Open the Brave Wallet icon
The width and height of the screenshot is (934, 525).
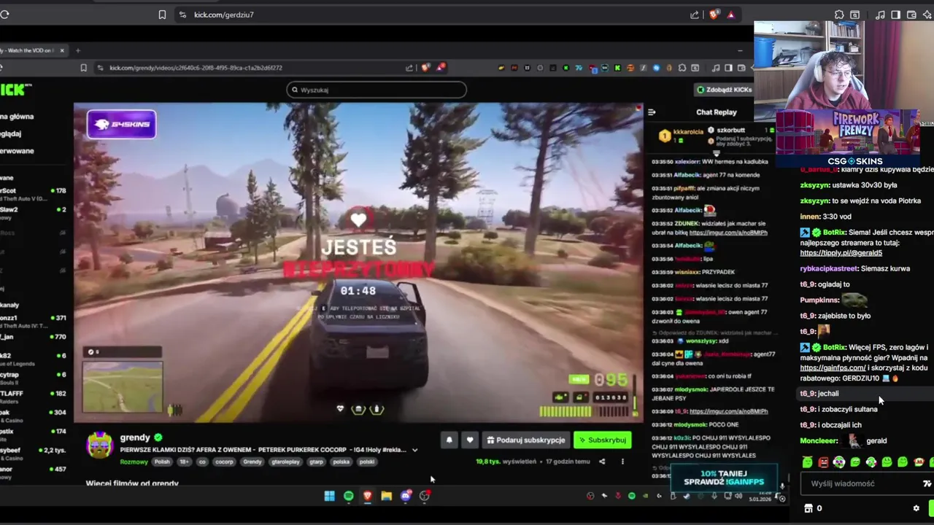coord(910,15)
